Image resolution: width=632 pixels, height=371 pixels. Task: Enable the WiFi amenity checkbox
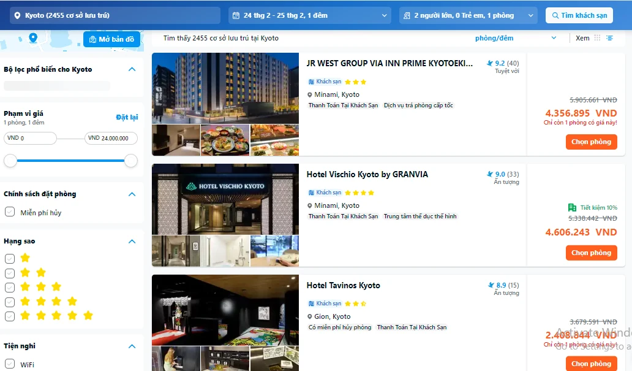point(10,364)
